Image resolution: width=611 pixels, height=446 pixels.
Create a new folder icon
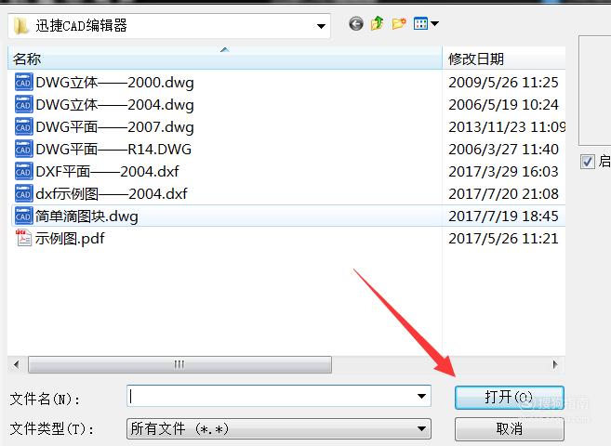tap(399, 24)
